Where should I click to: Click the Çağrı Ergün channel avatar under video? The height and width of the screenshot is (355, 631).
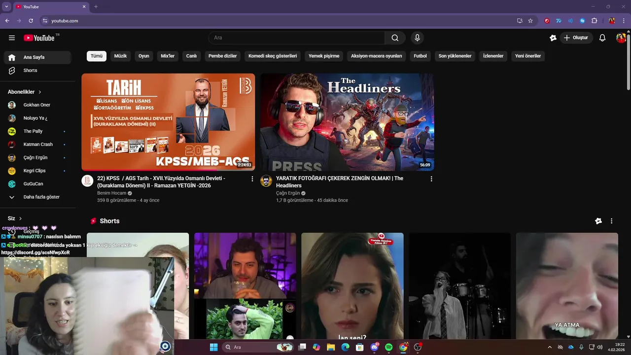[x=266, y=180]
